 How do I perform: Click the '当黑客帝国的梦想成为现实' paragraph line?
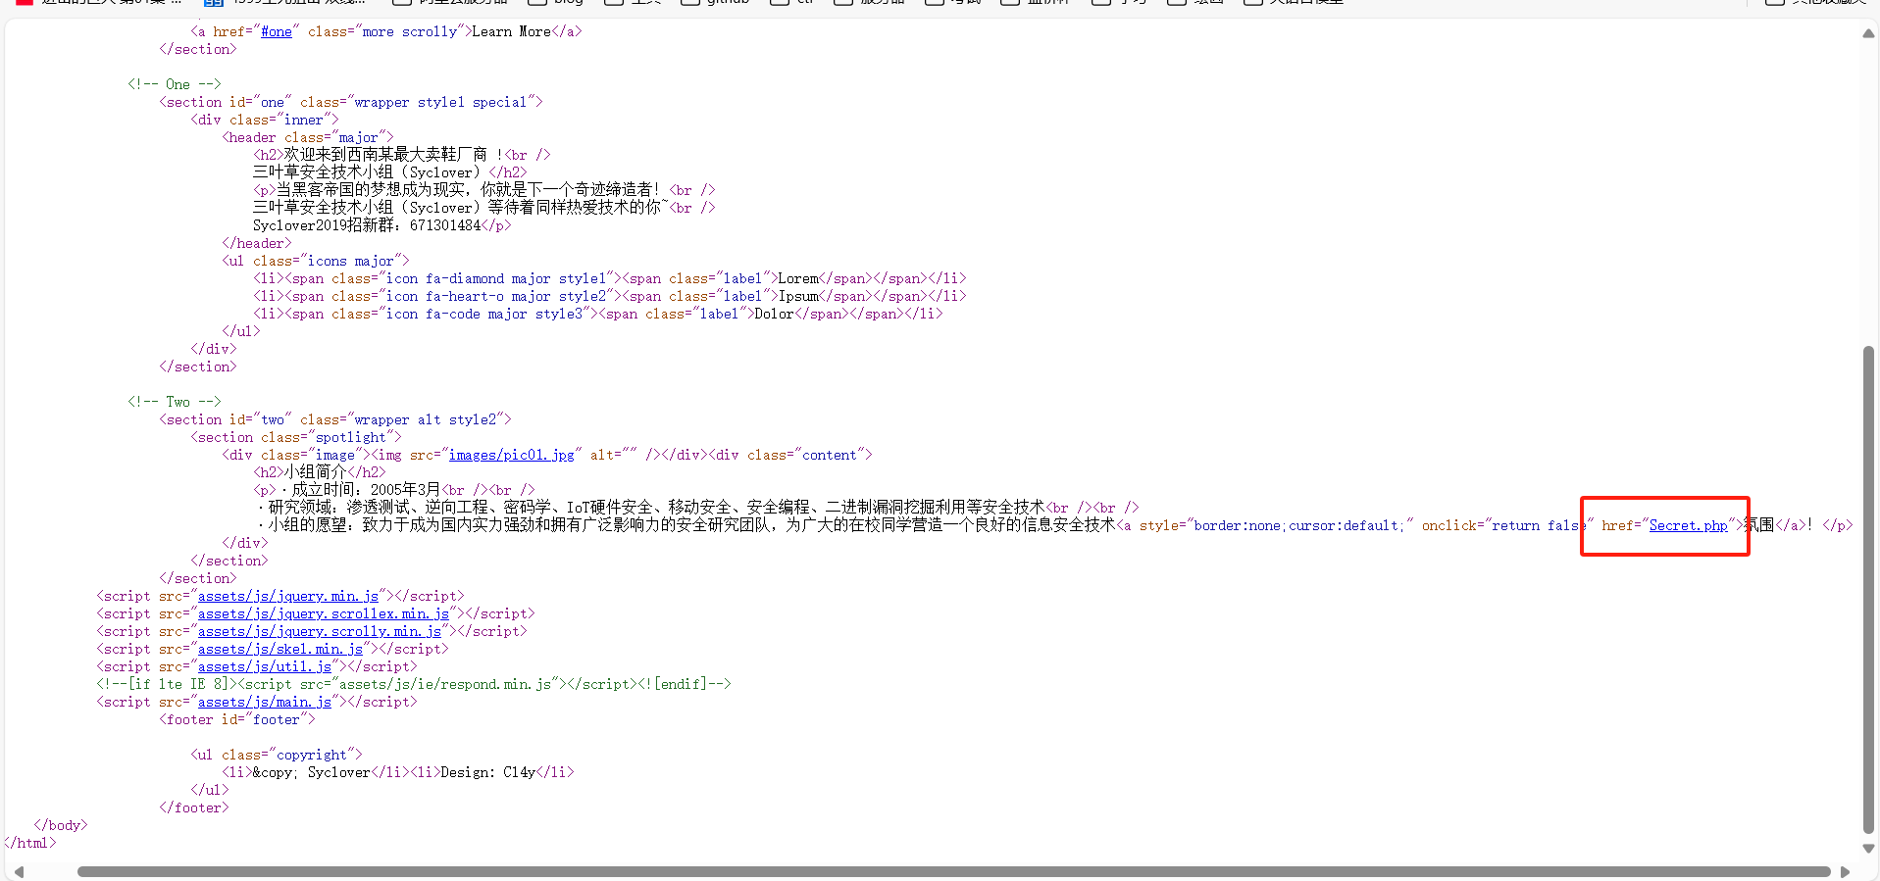484,190
